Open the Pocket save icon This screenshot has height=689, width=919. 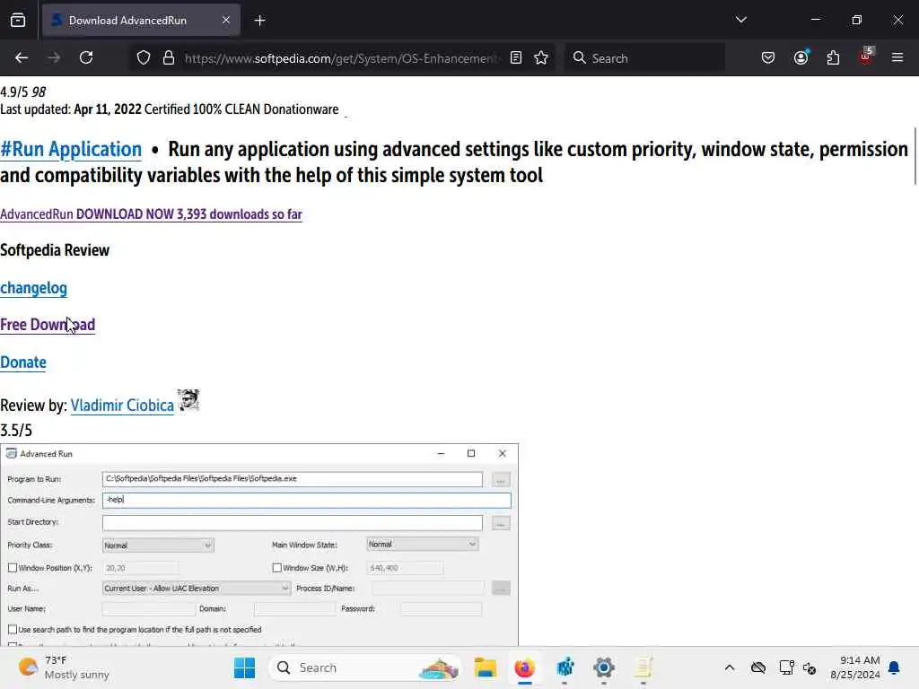[x=768, y=57]
